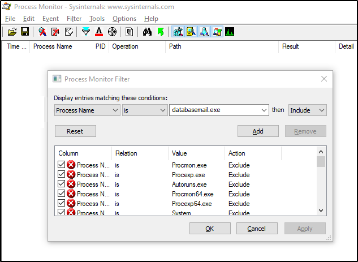This screenshot has height=262, width=358.
Task: Toggle Show Registry Activity icon
Action: click(178, 32)
